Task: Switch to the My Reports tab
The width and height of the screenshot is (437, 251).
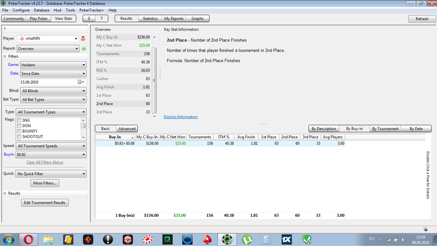Action: [174, 19]
